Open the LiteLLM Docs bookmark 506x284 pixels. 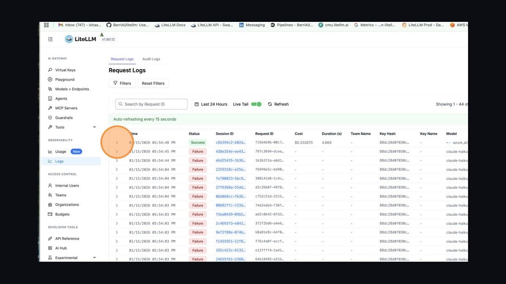(x=170, y=25)
